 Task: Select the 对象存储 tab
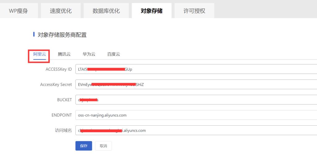[x=151, y=11]
